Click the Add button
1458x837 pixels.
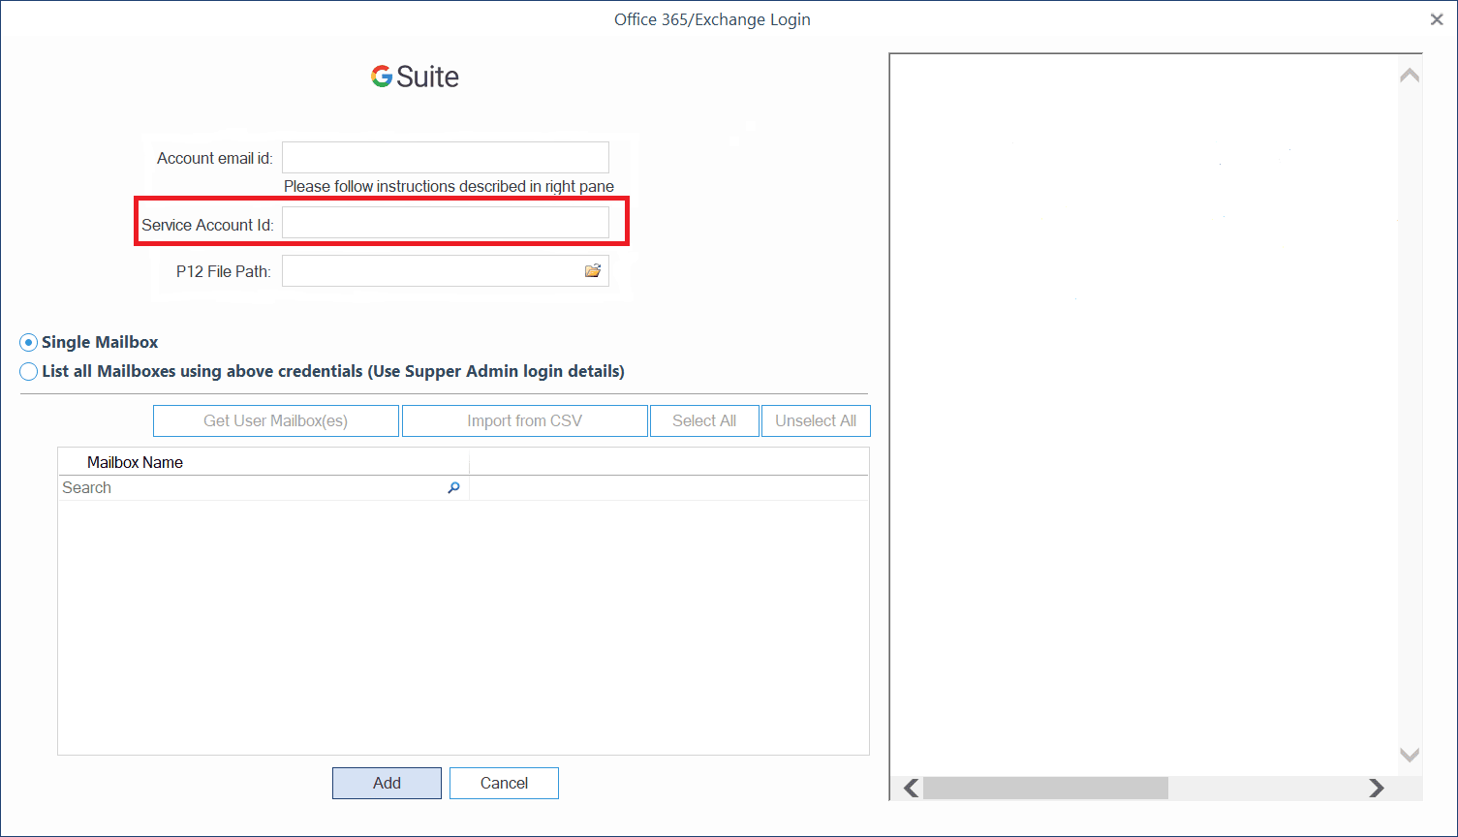pos(387,783)
